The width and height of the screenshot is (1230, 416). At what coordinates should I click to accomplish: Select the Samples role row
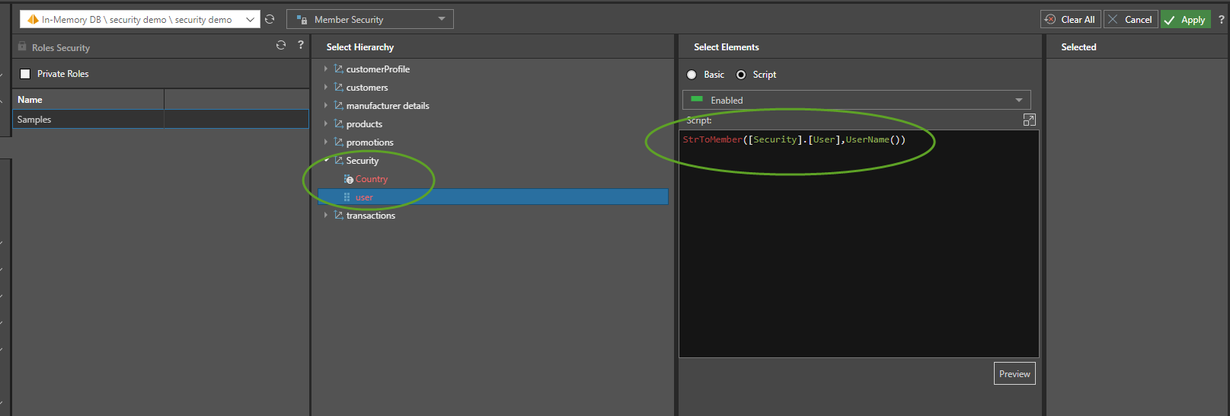(161, 120)
